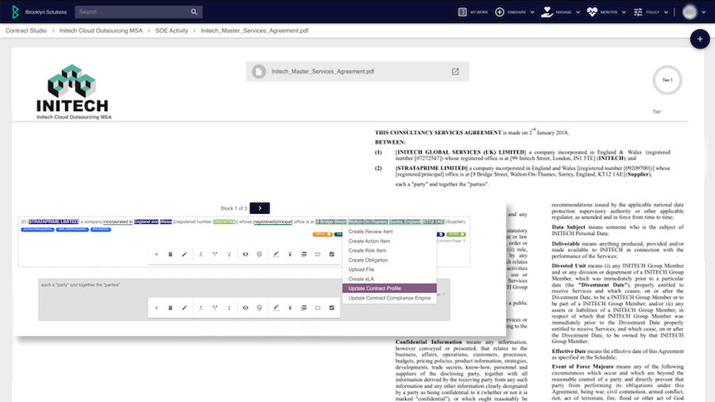Tag label icon in STRATAPRIME block toolbar
The height and width of the screenshot is (402, 715).
pos(318,254)
